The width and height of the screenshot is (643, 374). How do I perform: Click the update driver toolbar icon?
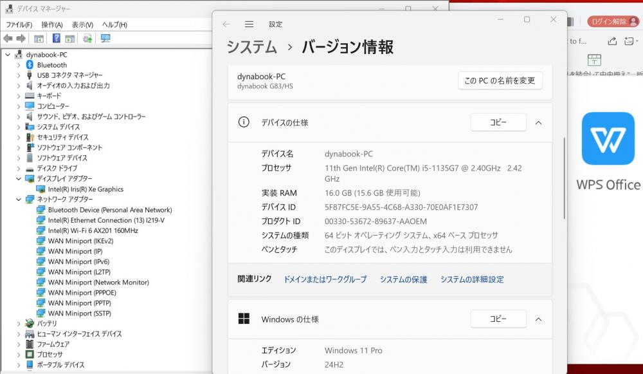pyautogui.click(x=87, y=39)
